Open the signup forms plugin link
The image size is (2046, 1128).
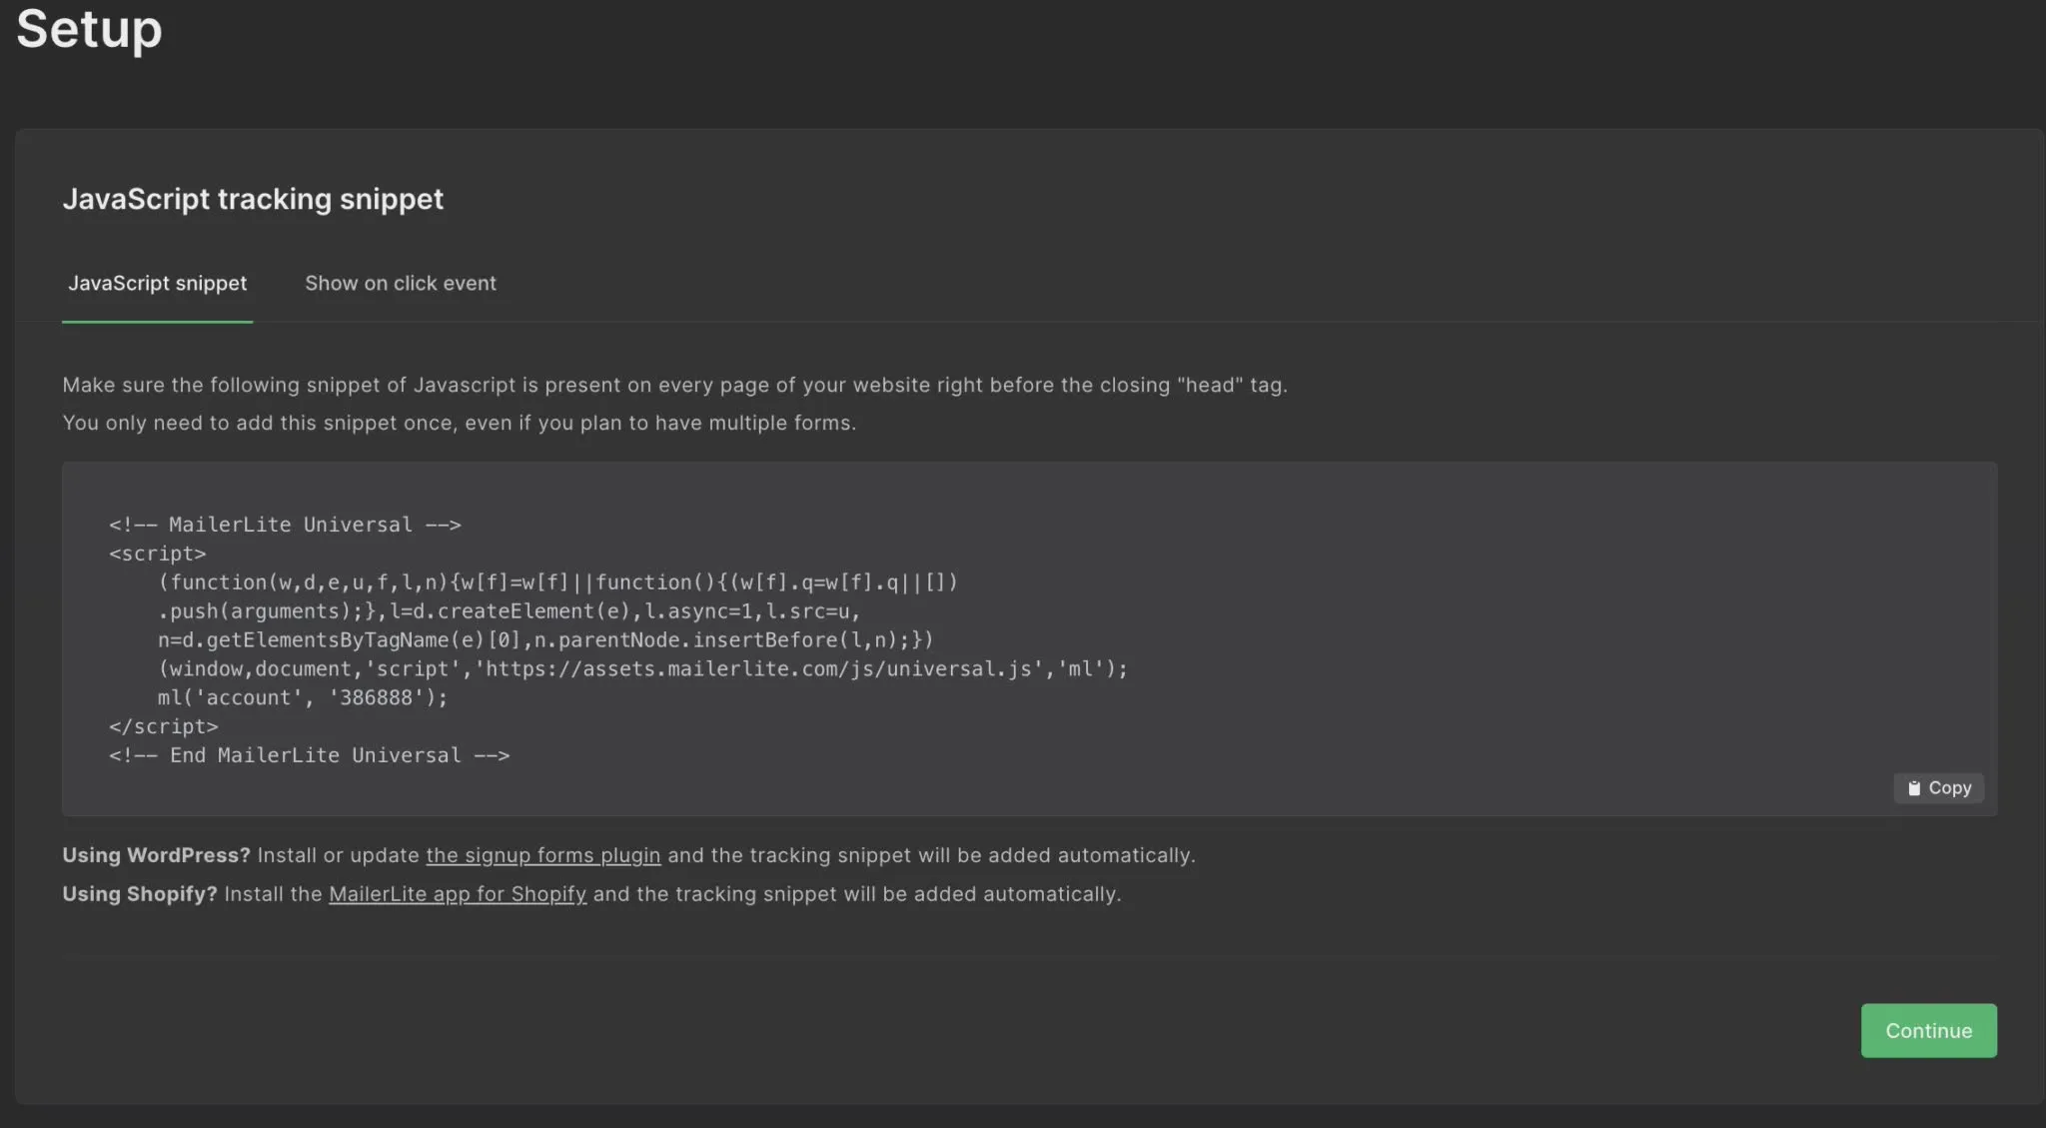click(x=542, y=855)
